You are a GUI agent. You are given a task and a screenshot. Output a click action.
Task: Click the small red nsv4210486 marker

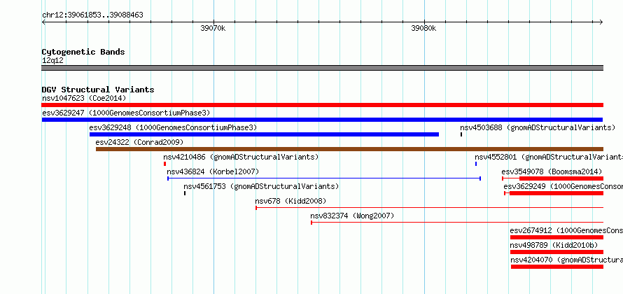point(164,164)
